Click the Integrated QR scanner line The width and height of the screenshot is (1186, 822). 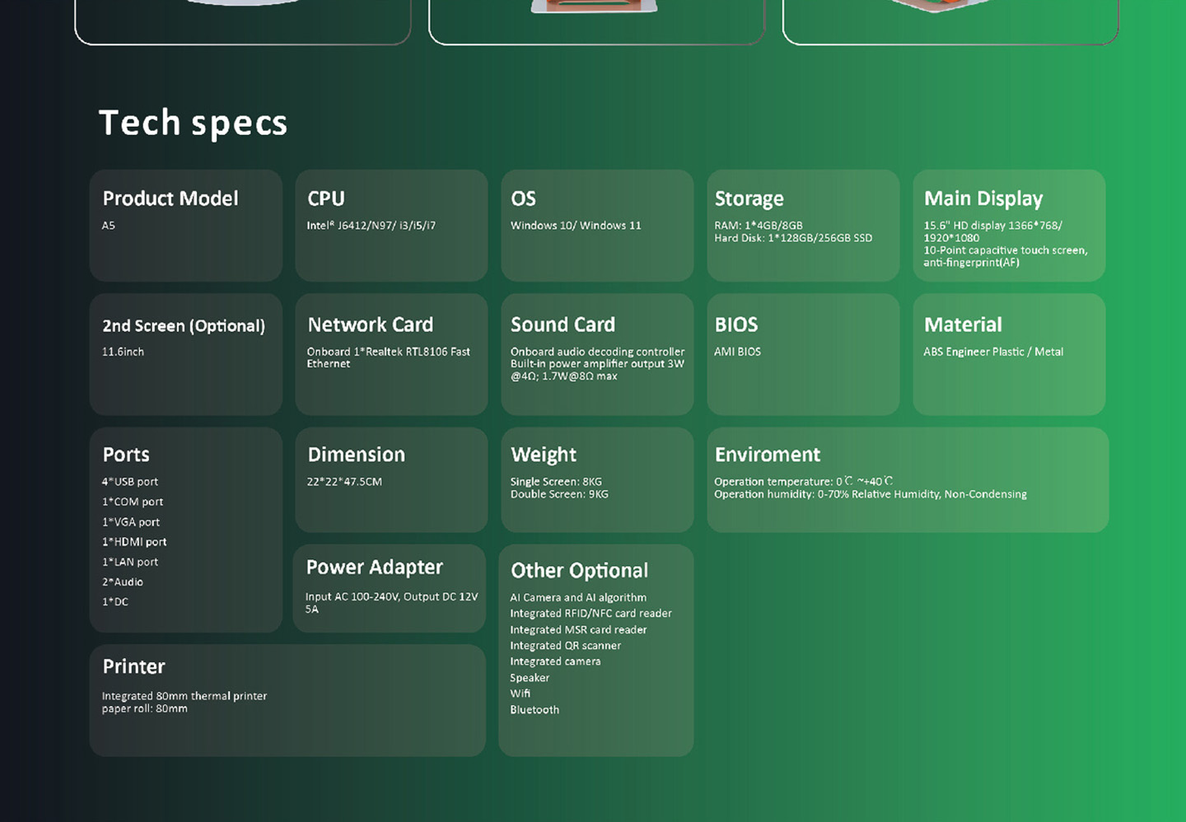coord(565,646)
